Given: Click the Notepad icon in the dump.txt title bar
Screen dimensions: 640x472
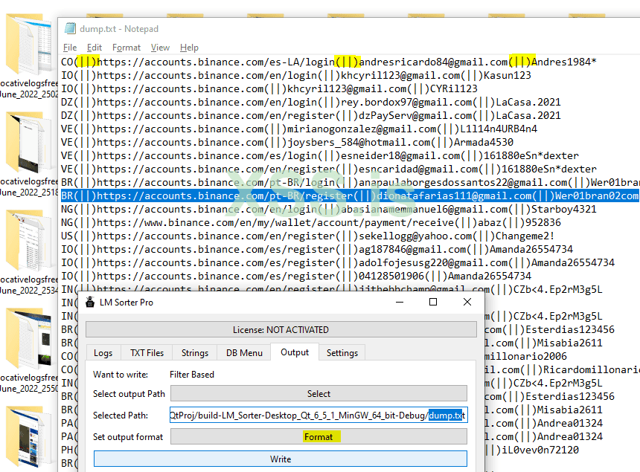Looking at the screenshot, I should coord(70,28).
